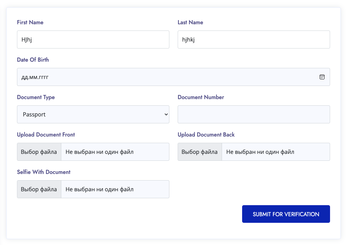Image resolution: width=346 pixels, height=245 pixels.
Task: Click 'Не выбран ни один файл' under Document Back
Action: [x=260, y=152]
